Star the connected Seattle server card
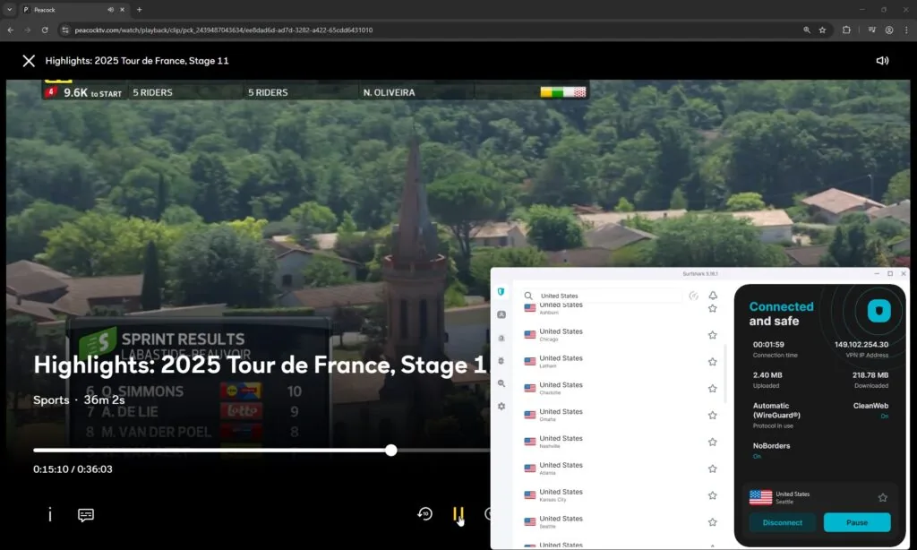The width and height of the screenshot is (917, 550). pos(882,497)
